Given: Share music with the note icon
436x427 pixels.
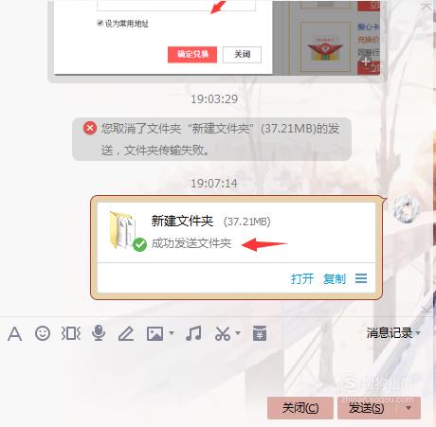Looking at the screenshot, I should pyautogui.click(x=193, y=333).
